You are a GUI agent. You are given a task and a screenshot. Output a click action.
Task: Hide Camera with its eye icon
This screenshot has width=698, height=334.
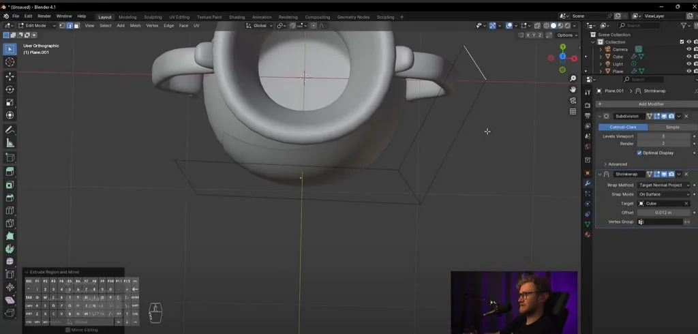688,50
